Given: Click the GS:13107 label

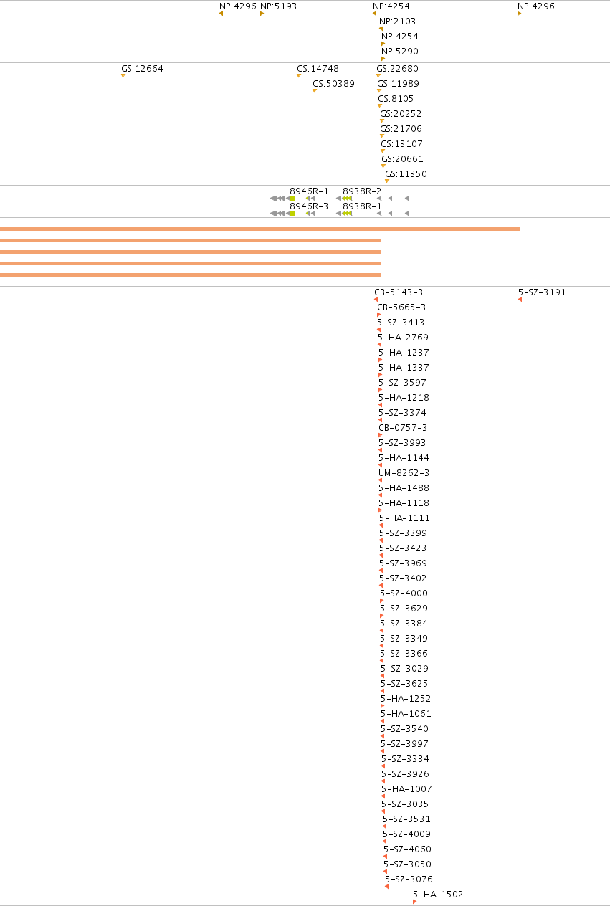Looking at the screenshot, I should (x=401, y=144).
